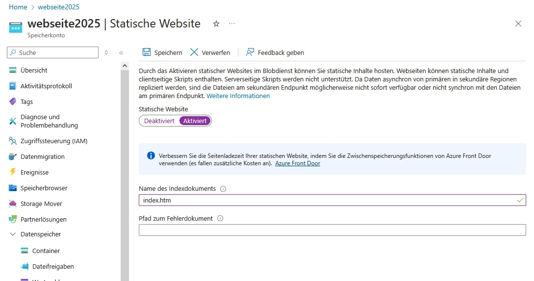
Task: Click the Verwerfen X icon
Action: point(194,52)
